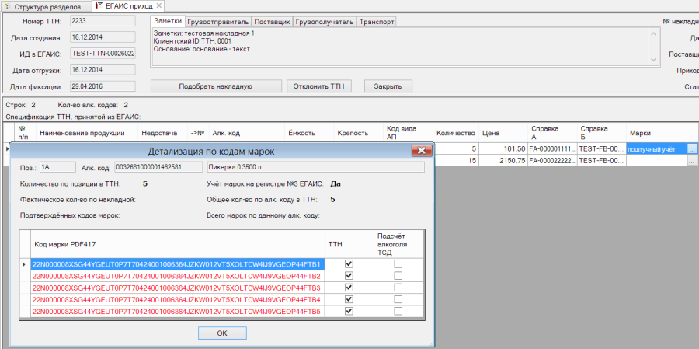699x349 pixels.
Task: Open the Грузополучатель tab
Action: click(x=324, y=22)
